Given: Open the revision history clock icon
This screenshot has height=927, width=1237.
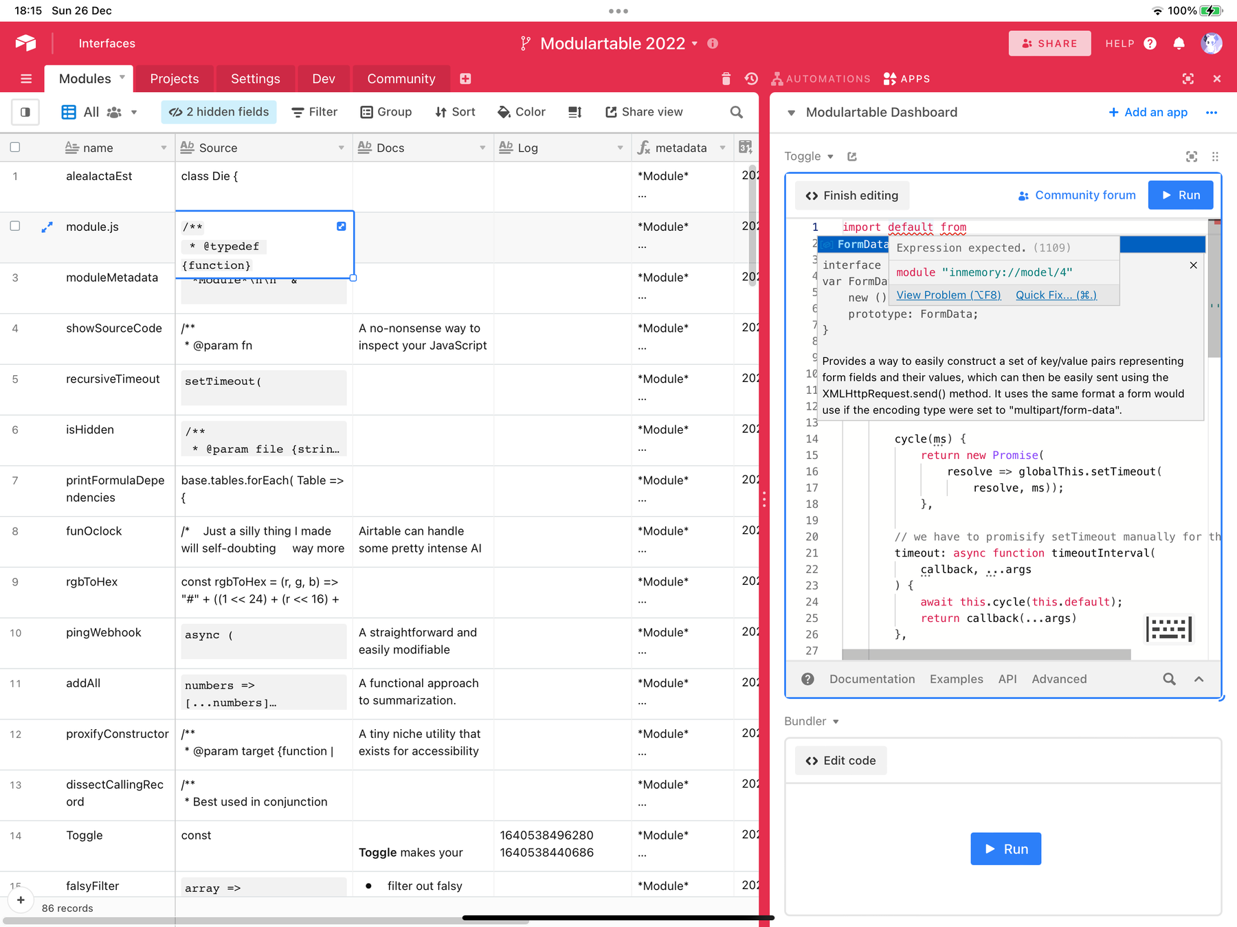Looking at the screenshot, I should pos(751,79).
